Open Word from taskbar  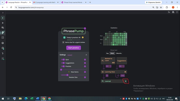coord(38,99)
